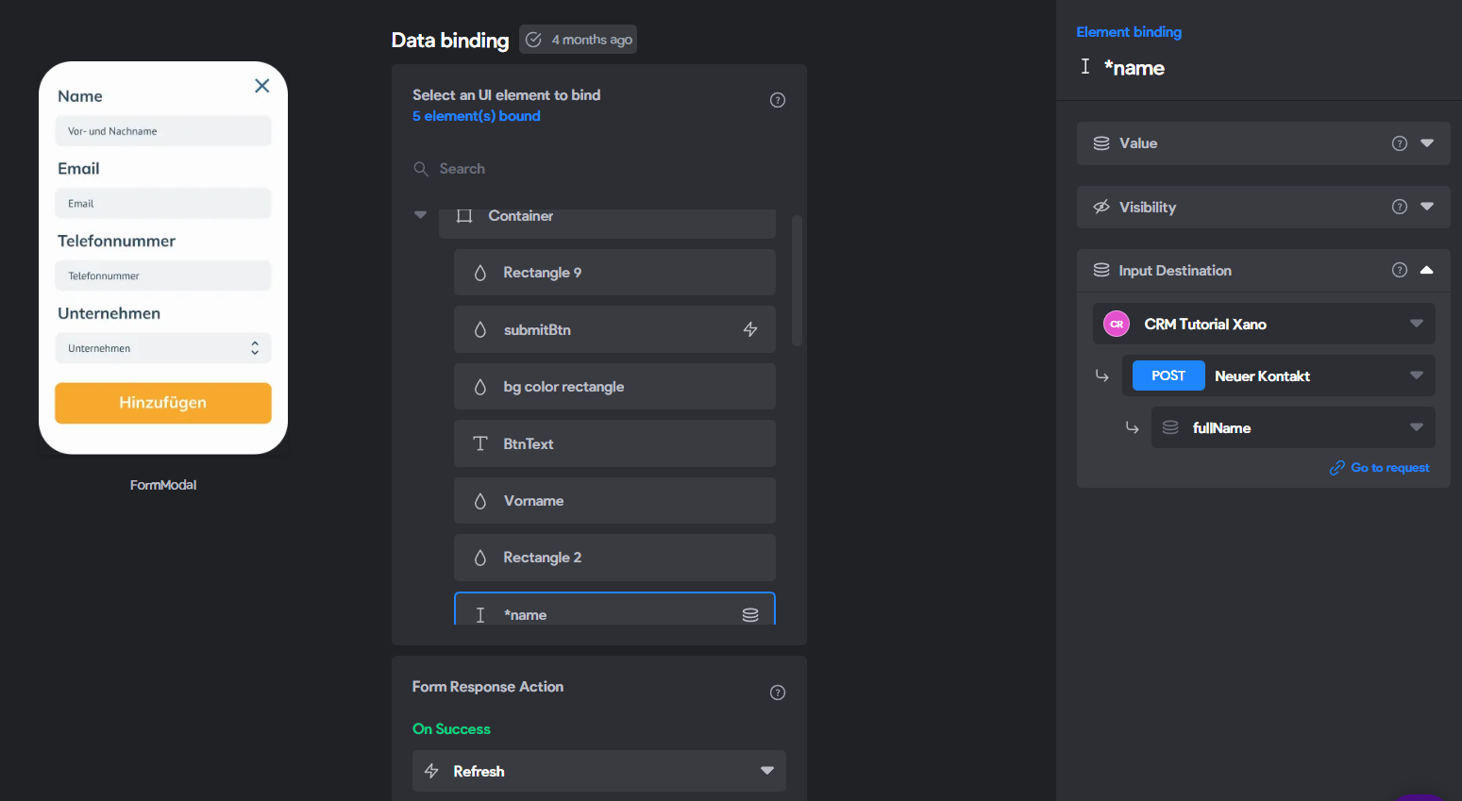Click the Search elements input field
The height and width of the screenshot is (801, 1462).
point(599,169)
